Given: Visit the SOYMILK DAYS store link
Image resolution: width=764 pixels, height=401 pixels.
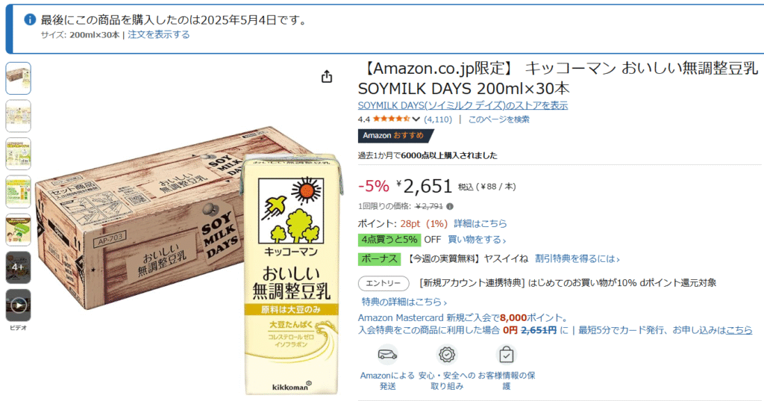Looking at the screenshot, I should (x=463, y=105).
